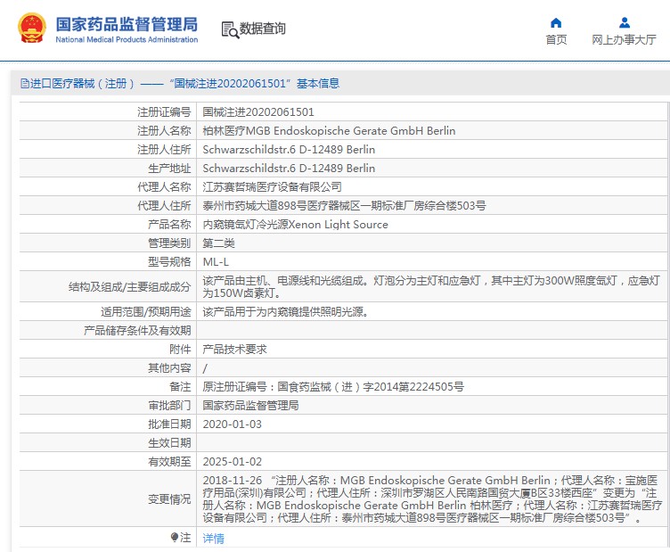
Task: Click the 2018-11-26 change record text
Action: [432, 499]
